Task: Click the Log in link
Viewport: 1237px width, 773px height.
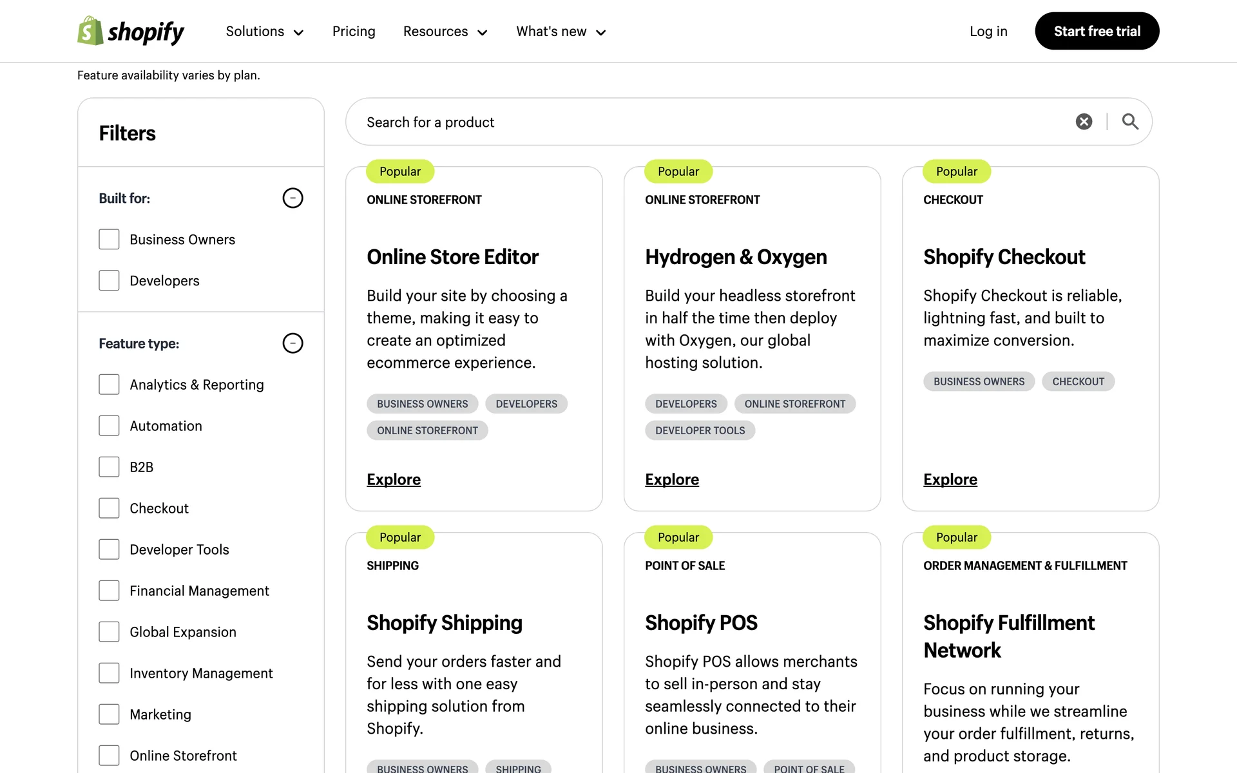Action: pos(988,32)
